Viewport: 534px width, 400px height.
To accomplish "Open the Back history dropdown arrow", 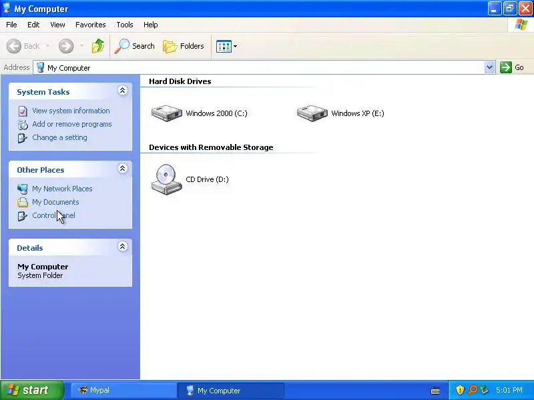I will [47, 46].
